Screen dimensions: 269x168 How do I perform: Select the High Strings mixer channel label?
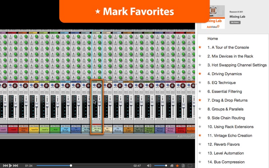(65, 130)
